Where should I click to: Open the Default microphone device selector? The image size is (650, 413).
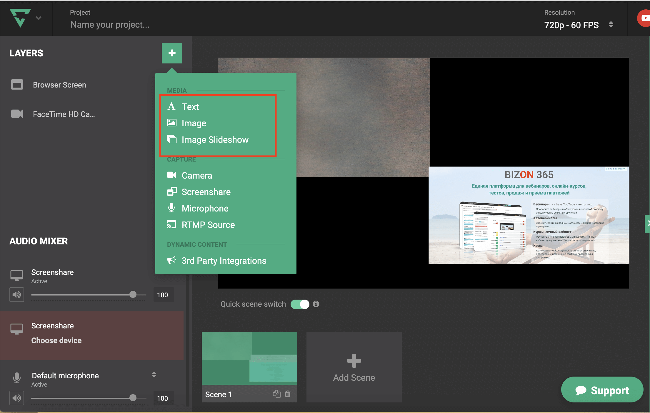pyautogui.click(x=154, y=375)
